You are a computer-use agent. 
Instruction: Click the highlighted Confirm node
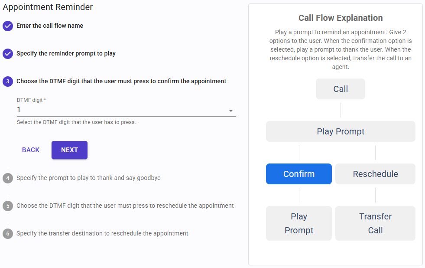point(299,174)
